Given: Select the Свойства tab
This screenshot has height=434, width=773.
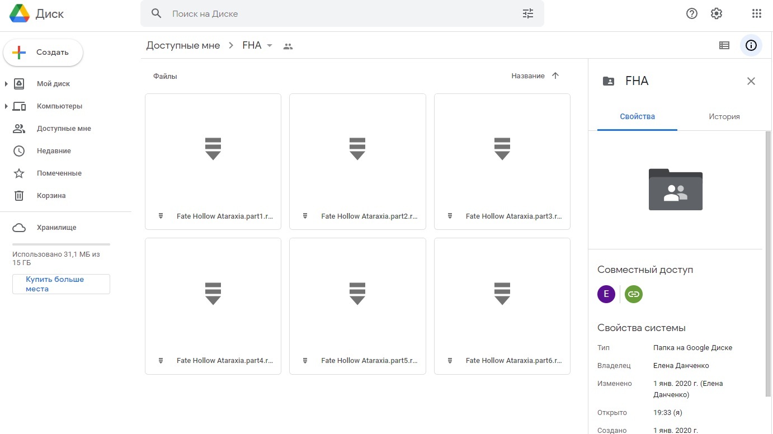Looking at the screenshot, I should pos(637,117).
